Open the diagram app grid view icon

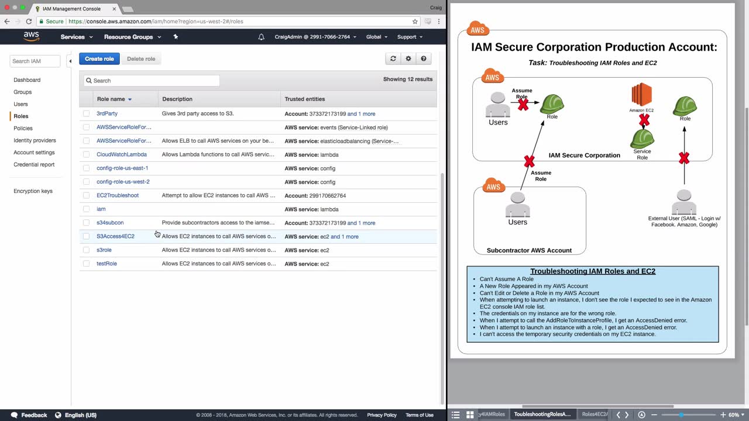[469, 415]
